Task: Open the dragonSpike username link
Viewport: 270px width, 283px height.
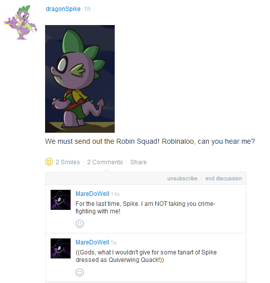Action: point(63,9)
